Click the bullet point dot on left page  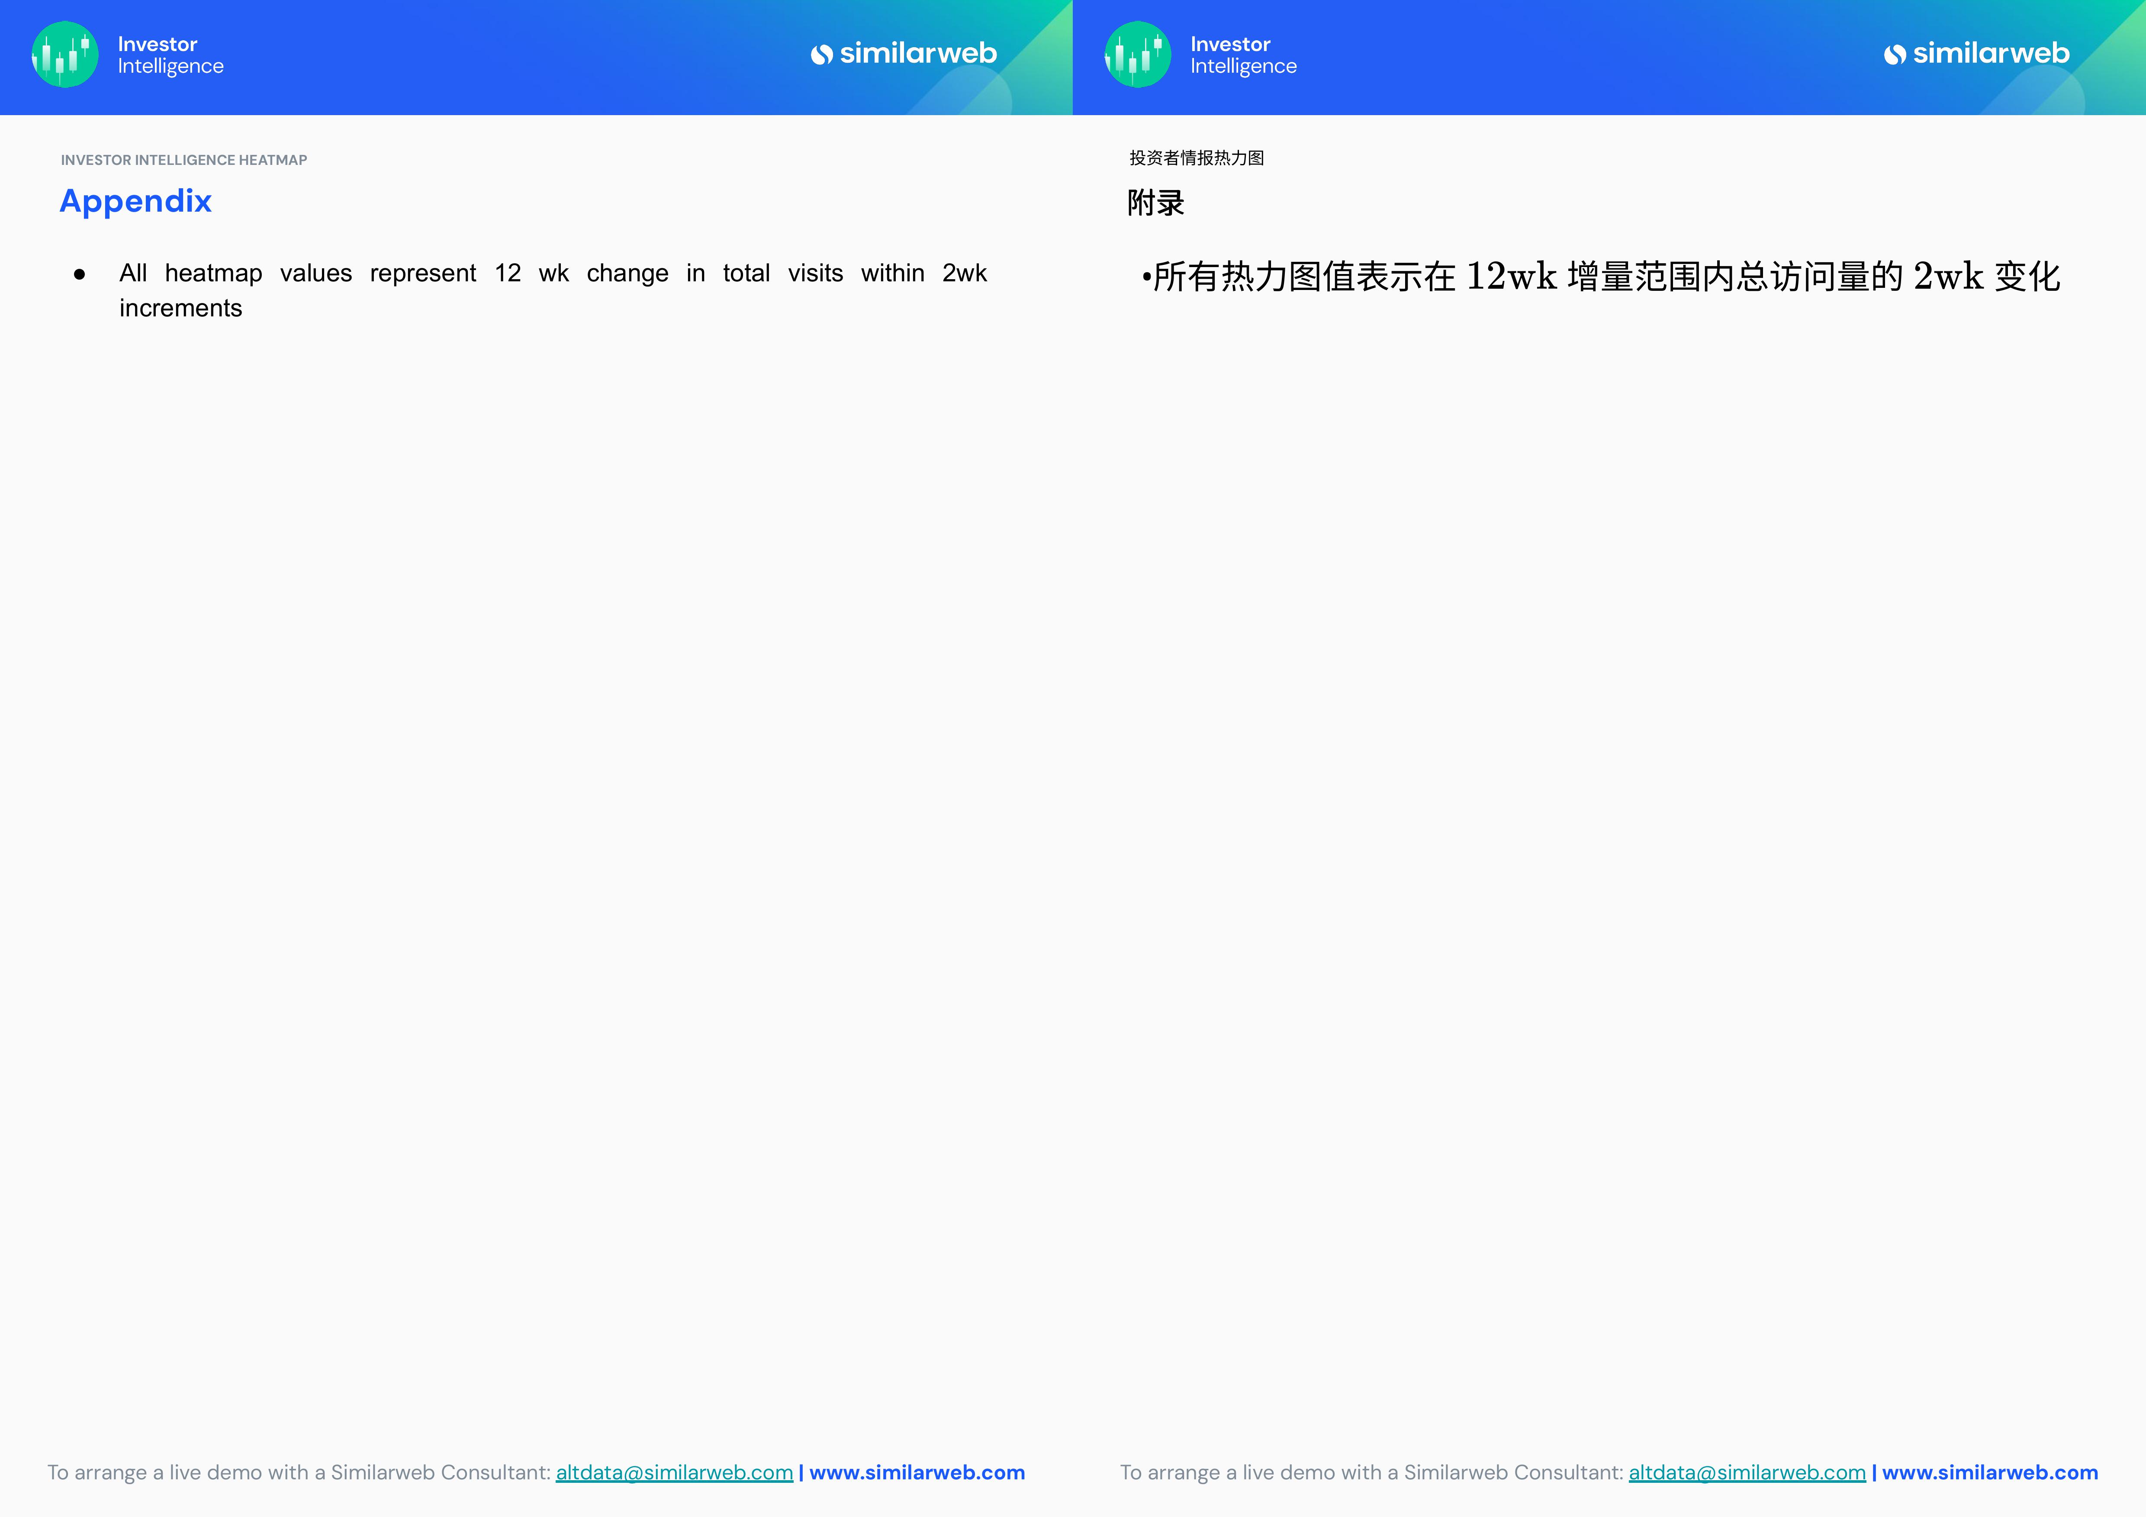(80, 275)
